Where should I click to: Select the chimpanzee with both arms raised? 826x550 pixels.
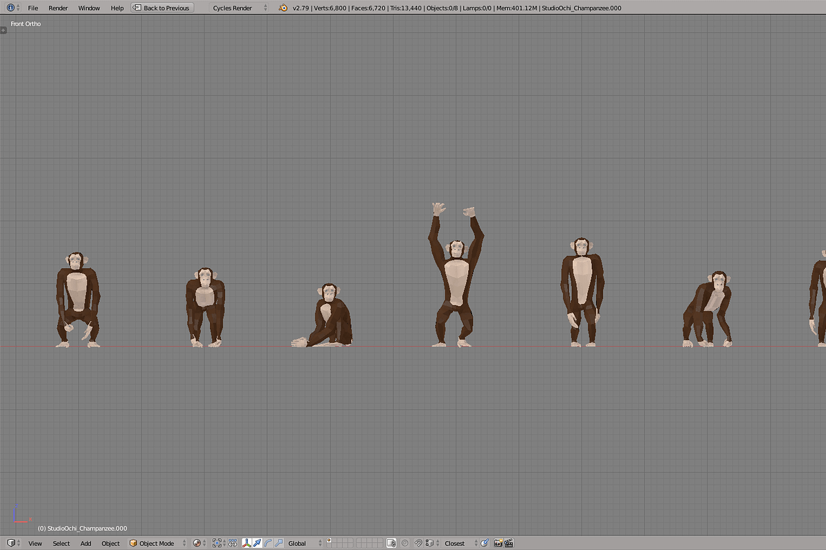click(x=455, y=275)
